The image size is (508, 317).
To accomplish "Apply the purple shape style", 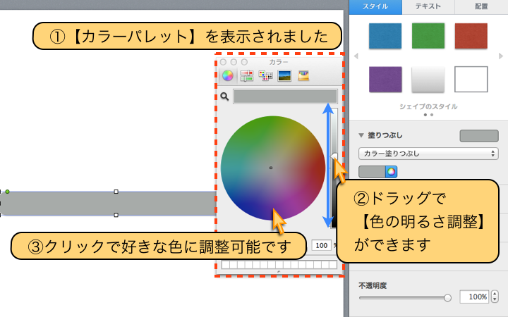I will (386, 79).
